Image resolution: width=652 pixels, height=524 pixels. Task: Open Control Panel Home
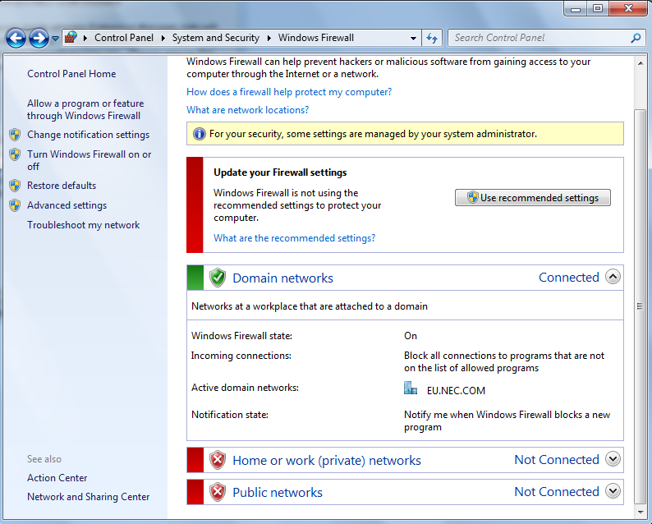pos(71,74)
